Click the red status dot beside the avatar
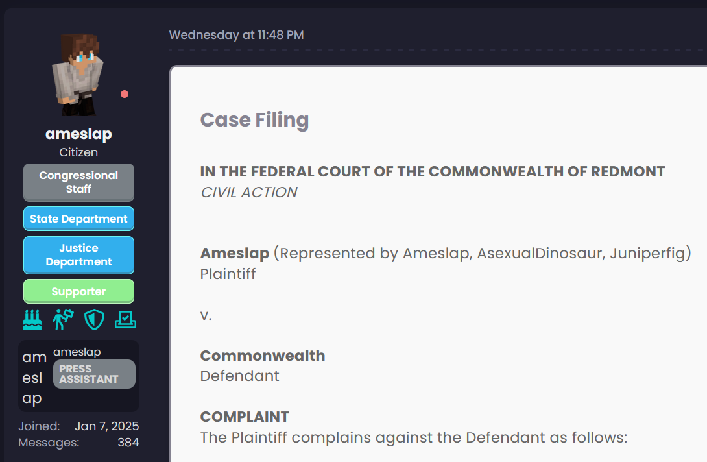 coord(125,94)
